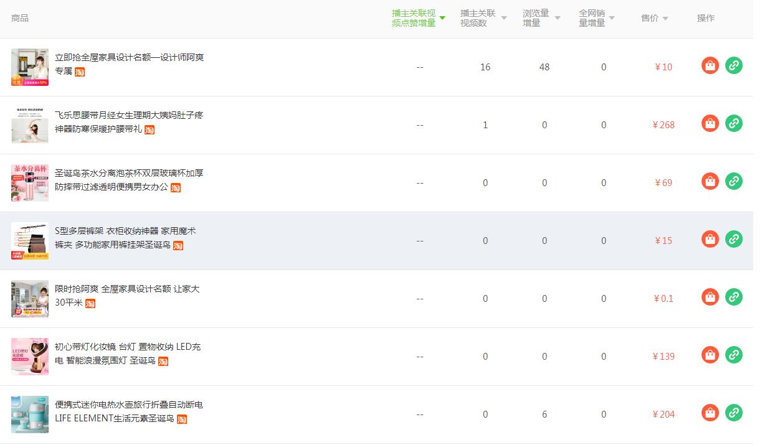Open 便携式迷你电热水壶 product title

coord(129,405)
